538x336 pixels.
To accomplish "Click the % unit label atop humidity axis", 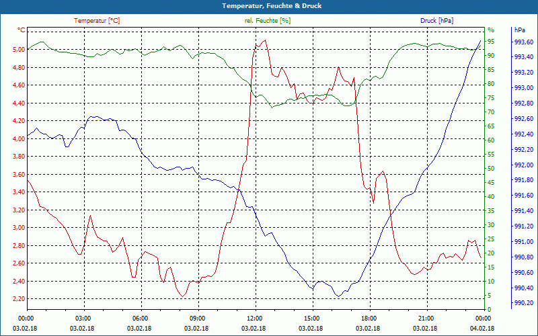I will (x=491, y=30).
